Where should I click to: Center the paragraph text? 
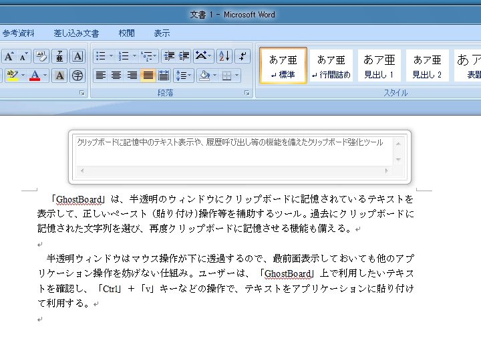tap(116, 75)
